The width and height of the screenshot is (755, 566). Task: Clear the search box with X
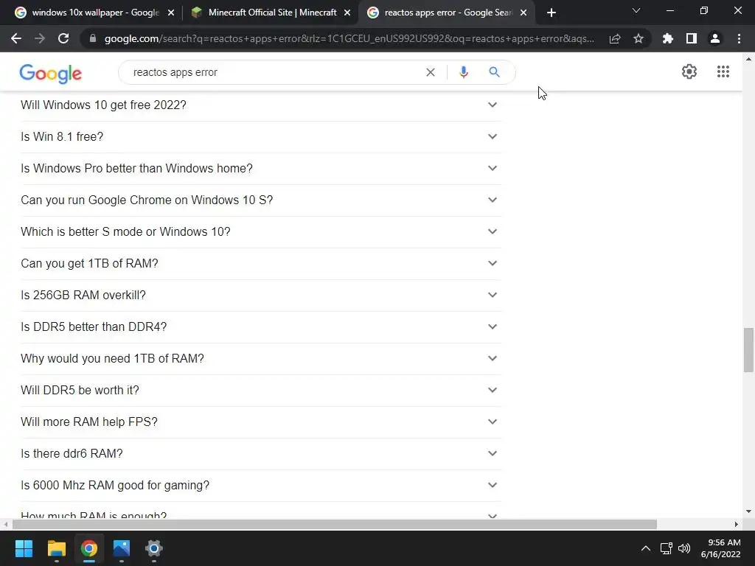coord(431,72)
